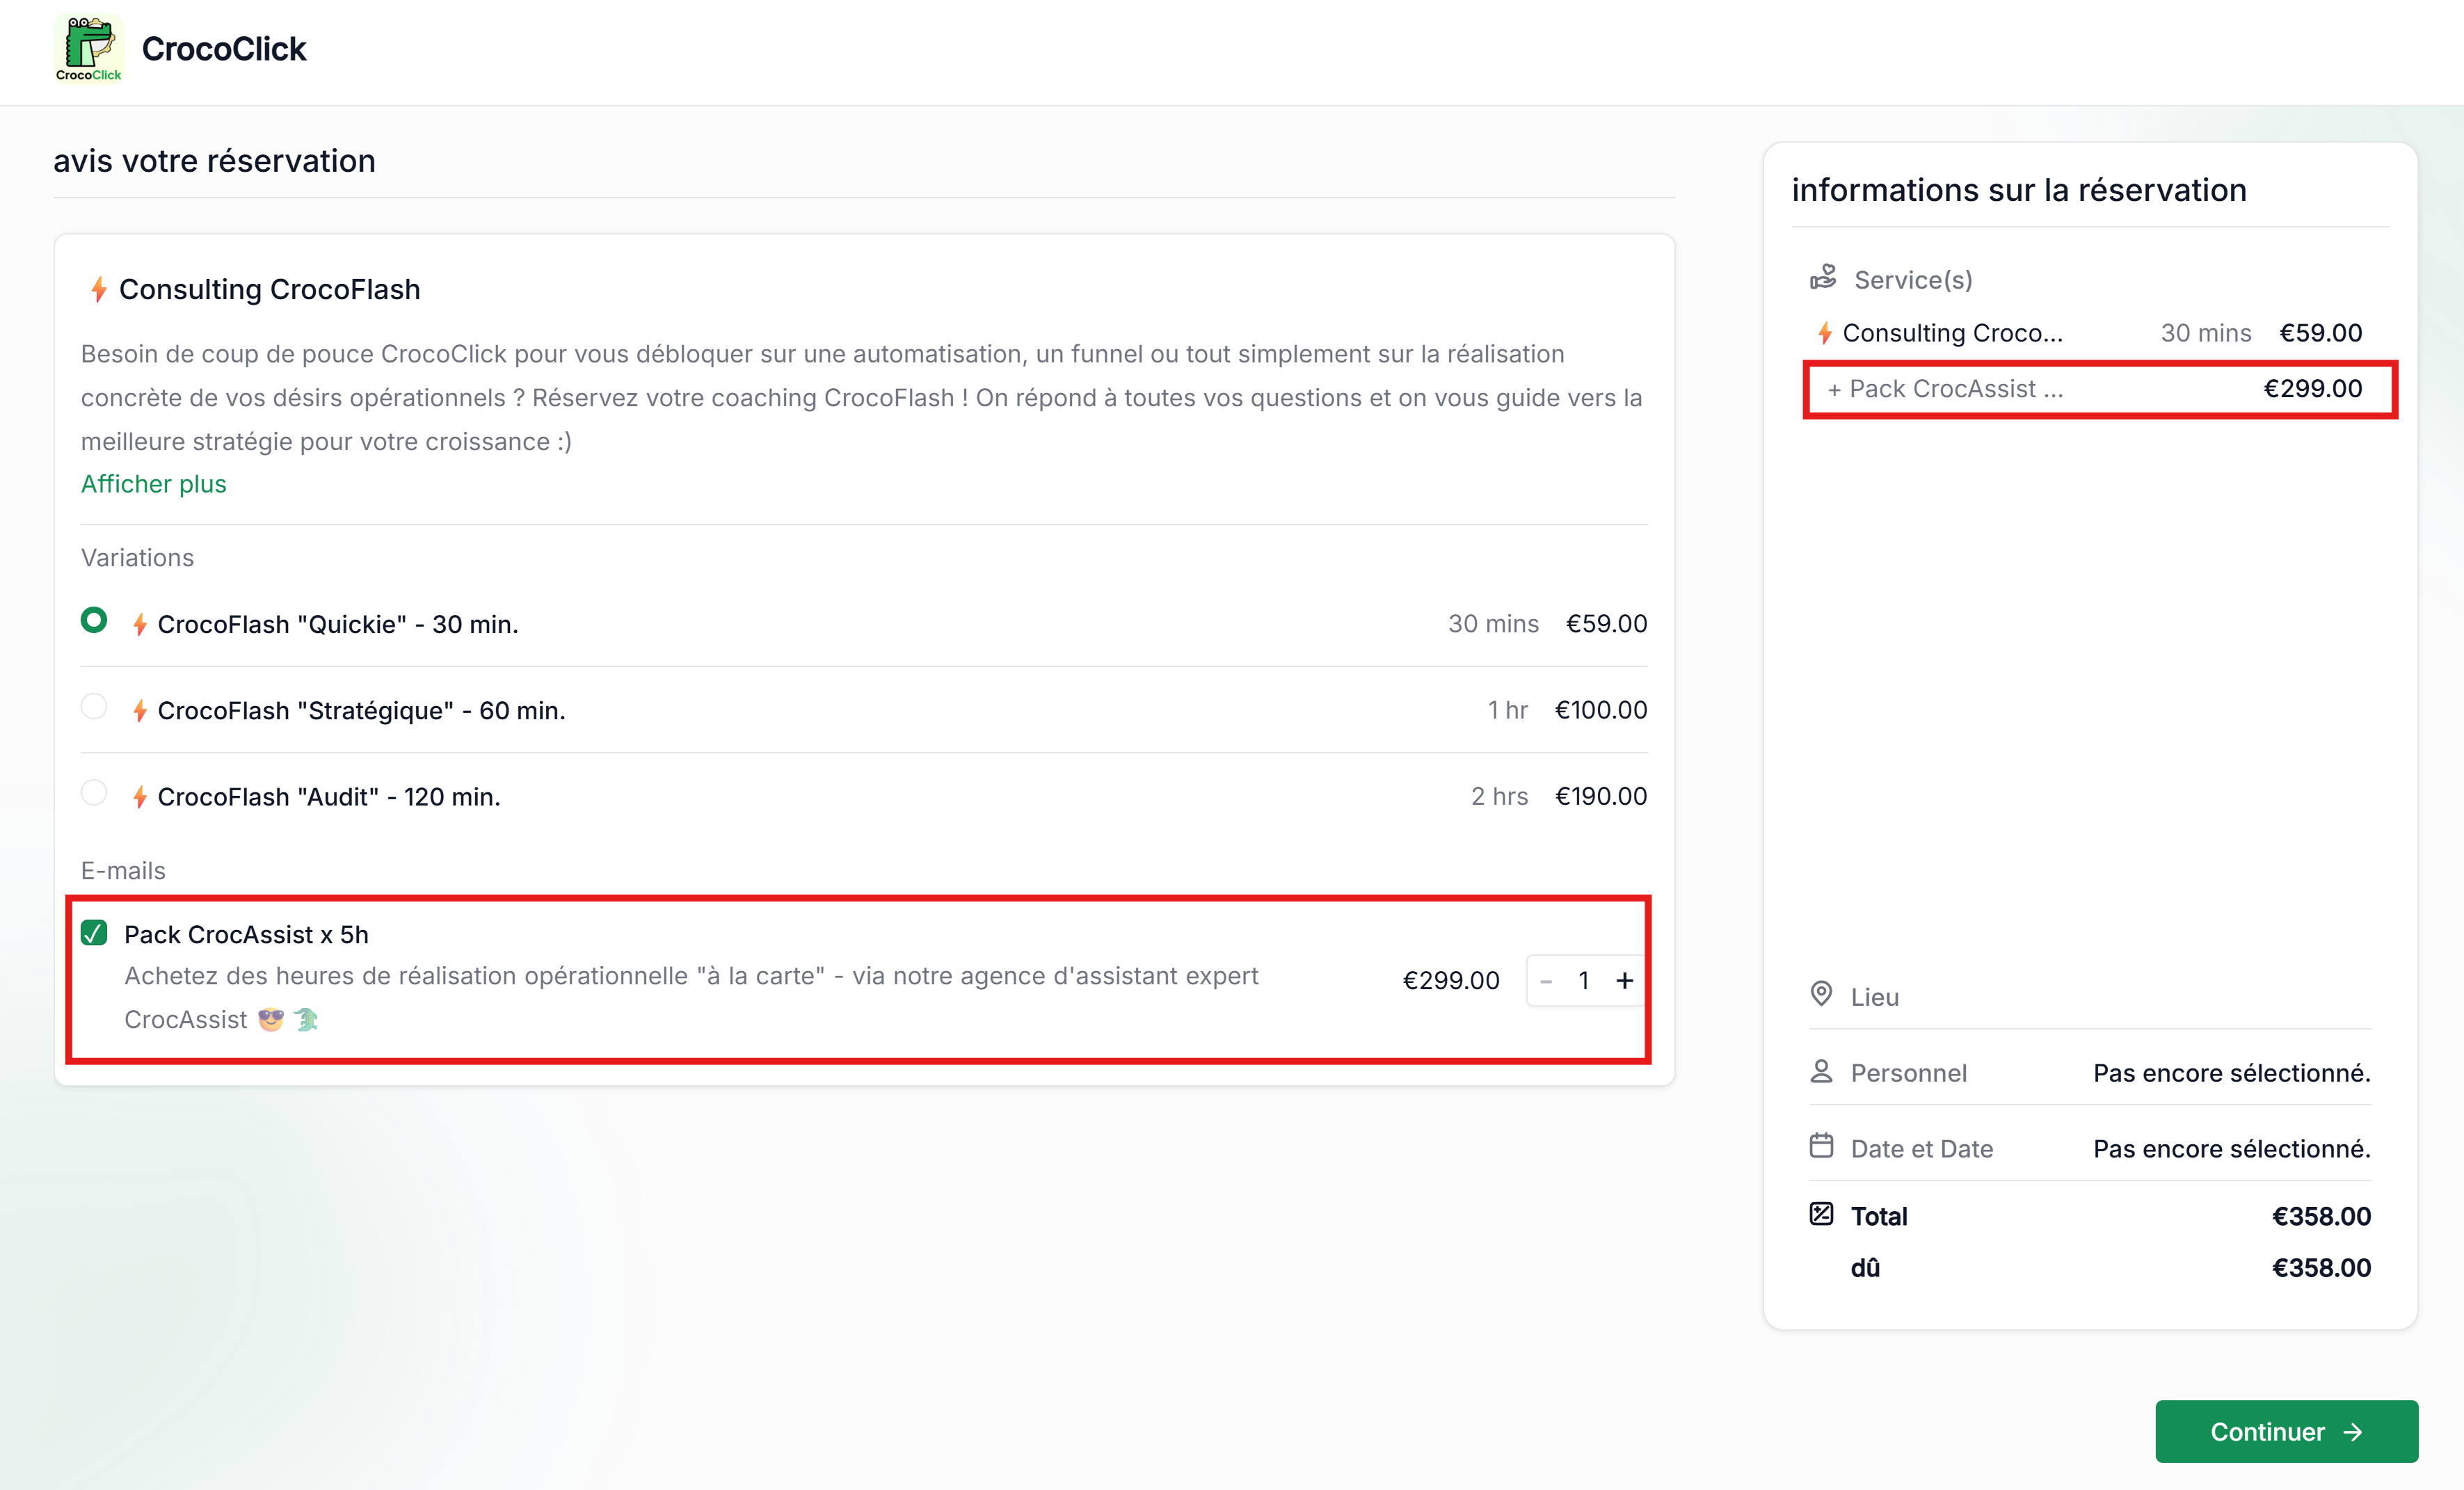Viewport: 2464px width, 1490px height.
Task: Uncheck the Pack CrocAssist x 5h checkbox
Action: pos(94,933)
